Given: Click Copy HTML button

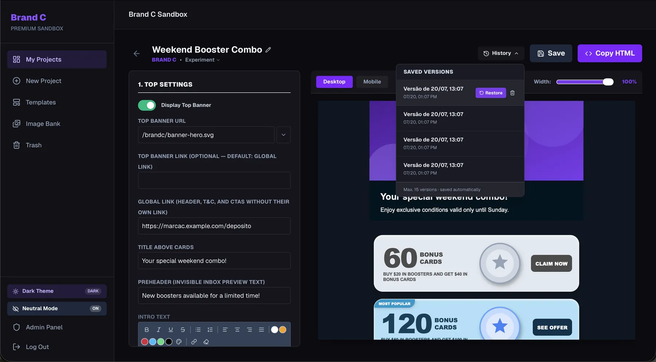Looking at the screenshot, I should pos(610,54).
